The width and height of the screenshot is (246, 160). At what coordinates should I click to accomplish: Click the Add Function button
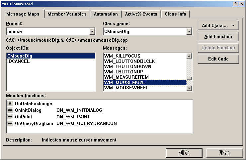[218, 37]
